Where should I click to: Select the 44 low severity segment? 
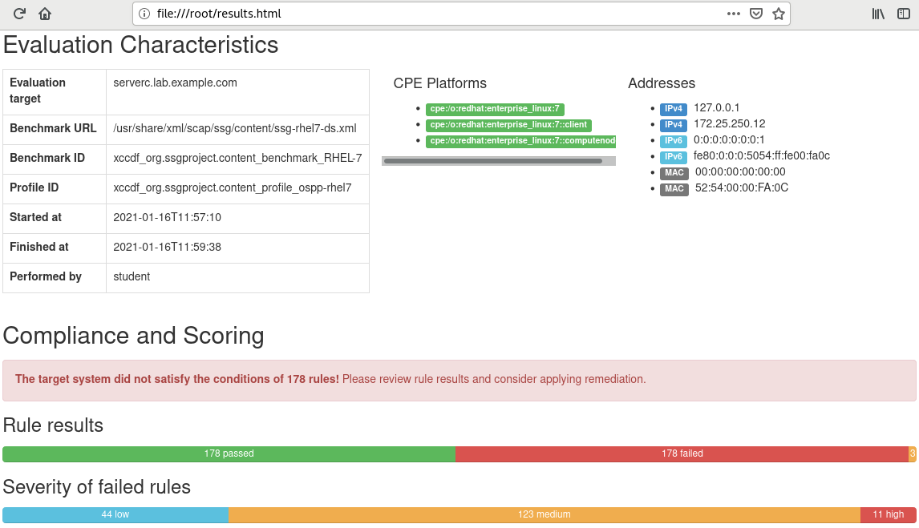pos(115,514)
